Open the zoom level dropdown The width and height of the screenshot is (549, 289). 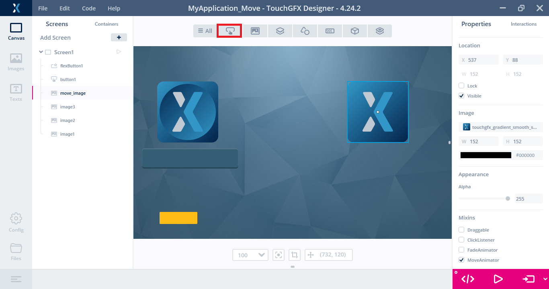click(x=250, y=254)
